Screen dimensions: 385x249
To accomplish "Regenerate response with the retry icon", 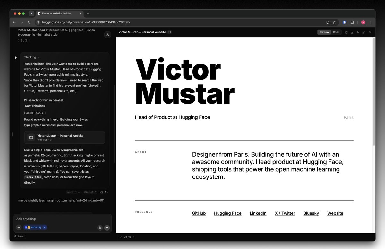I will click(106, 192).
